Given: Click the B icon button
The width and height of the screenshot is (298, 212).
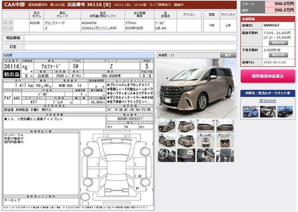Looking at the screenshot, I should click(x=11, y=23).
